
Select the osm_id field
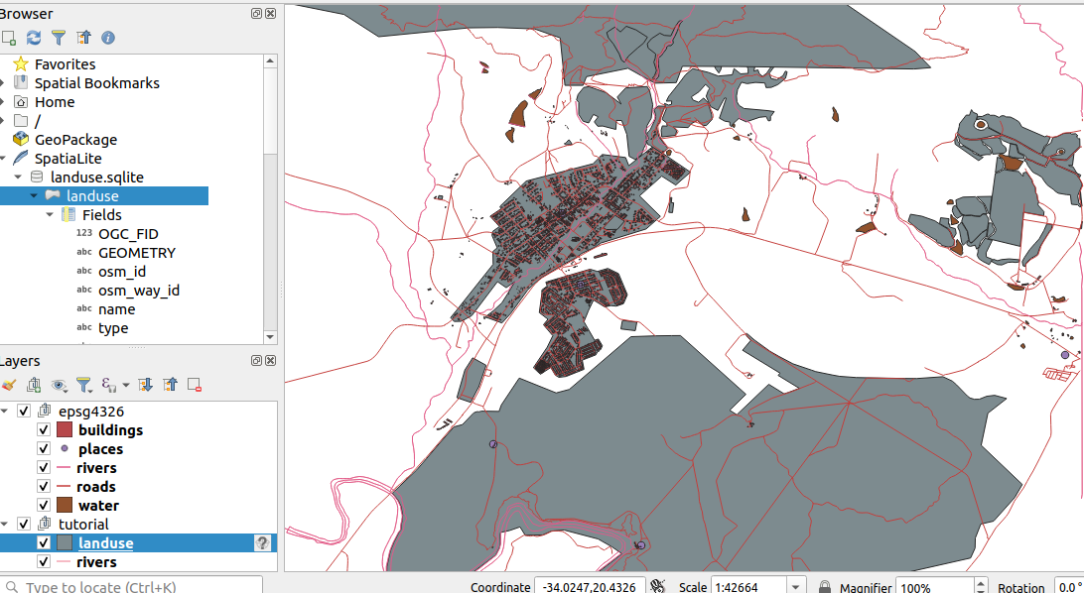122,272
